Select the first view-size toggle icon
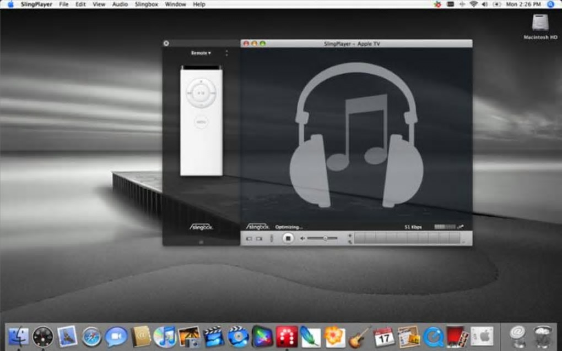 (x=249, y=239)
